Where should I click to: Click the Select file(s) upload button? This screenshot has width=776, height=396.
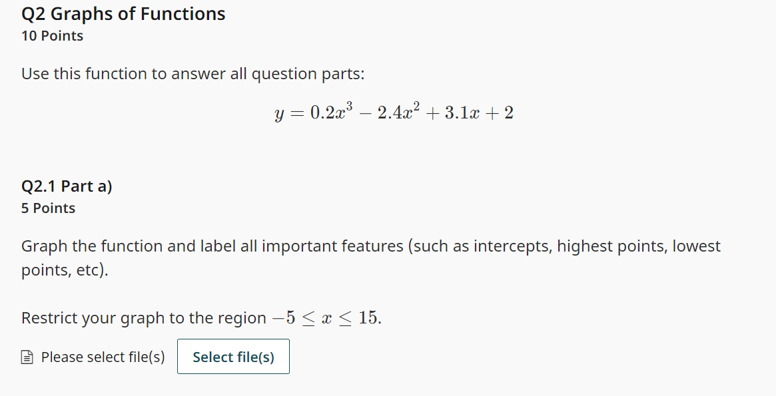(x=233, y=357)
